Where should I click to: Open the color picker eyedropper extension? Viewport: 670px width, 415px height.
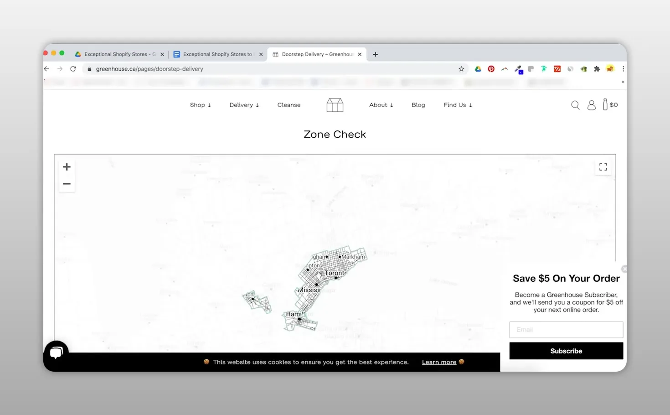click(518, 69)
